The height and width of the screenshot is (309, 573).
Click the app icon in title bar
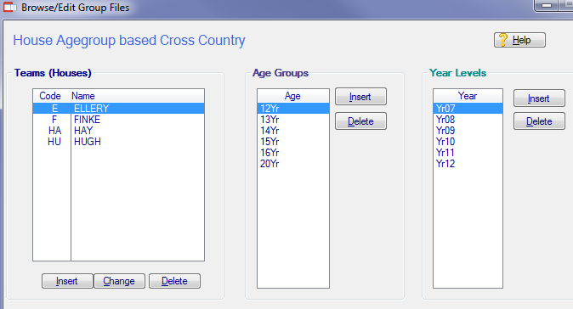[x=10, y=8]
